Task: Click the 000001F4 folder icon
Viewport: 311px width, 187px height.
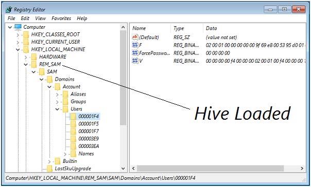Action: click(73, 117)
